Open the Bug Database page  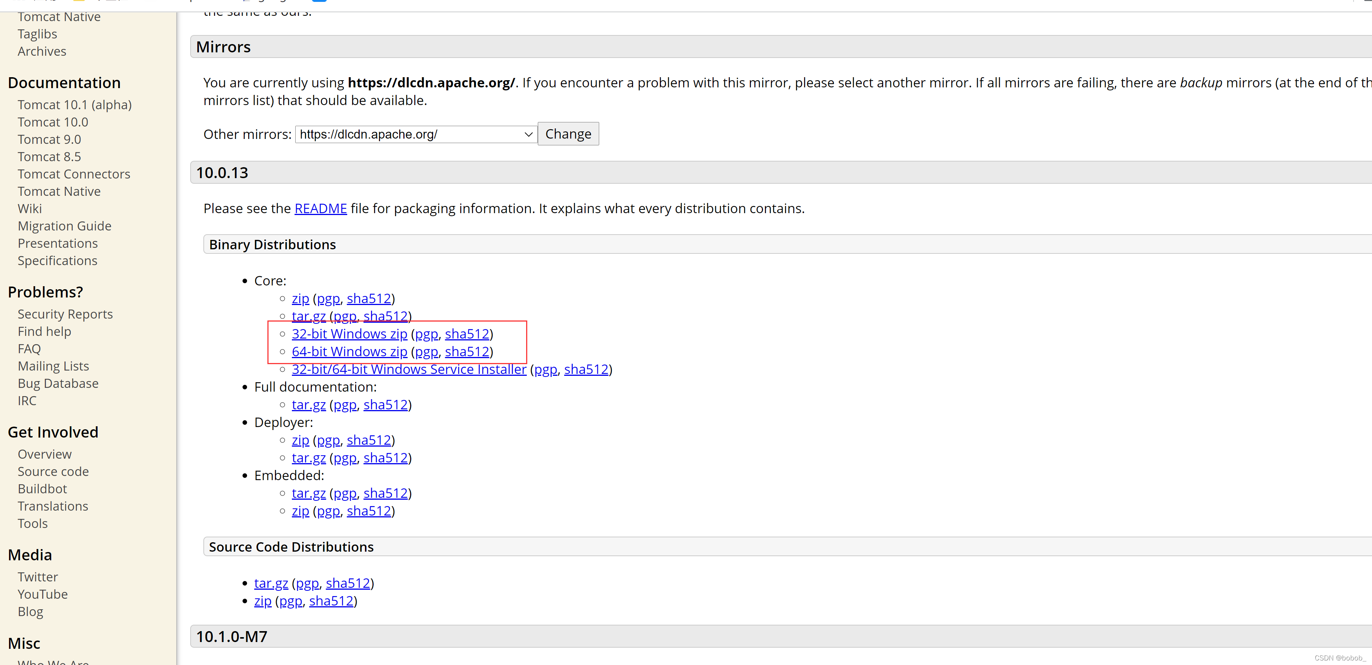pyautogui.click(x=58, y=383)
